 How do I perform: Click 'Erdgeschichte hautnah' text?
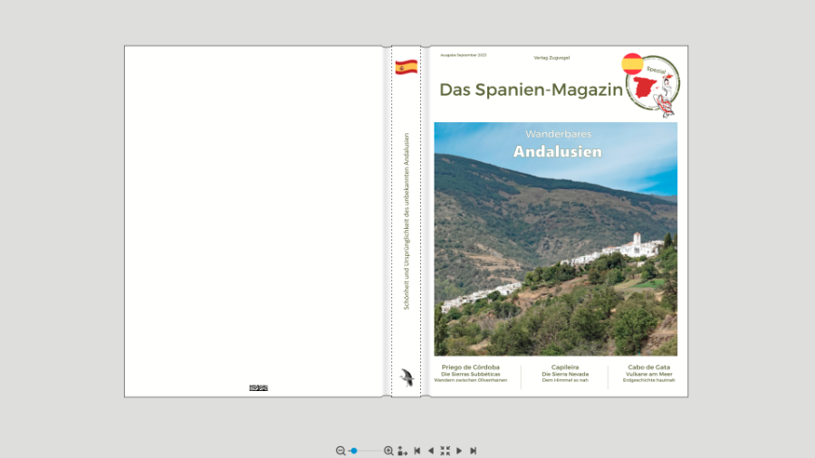point(648,380)
